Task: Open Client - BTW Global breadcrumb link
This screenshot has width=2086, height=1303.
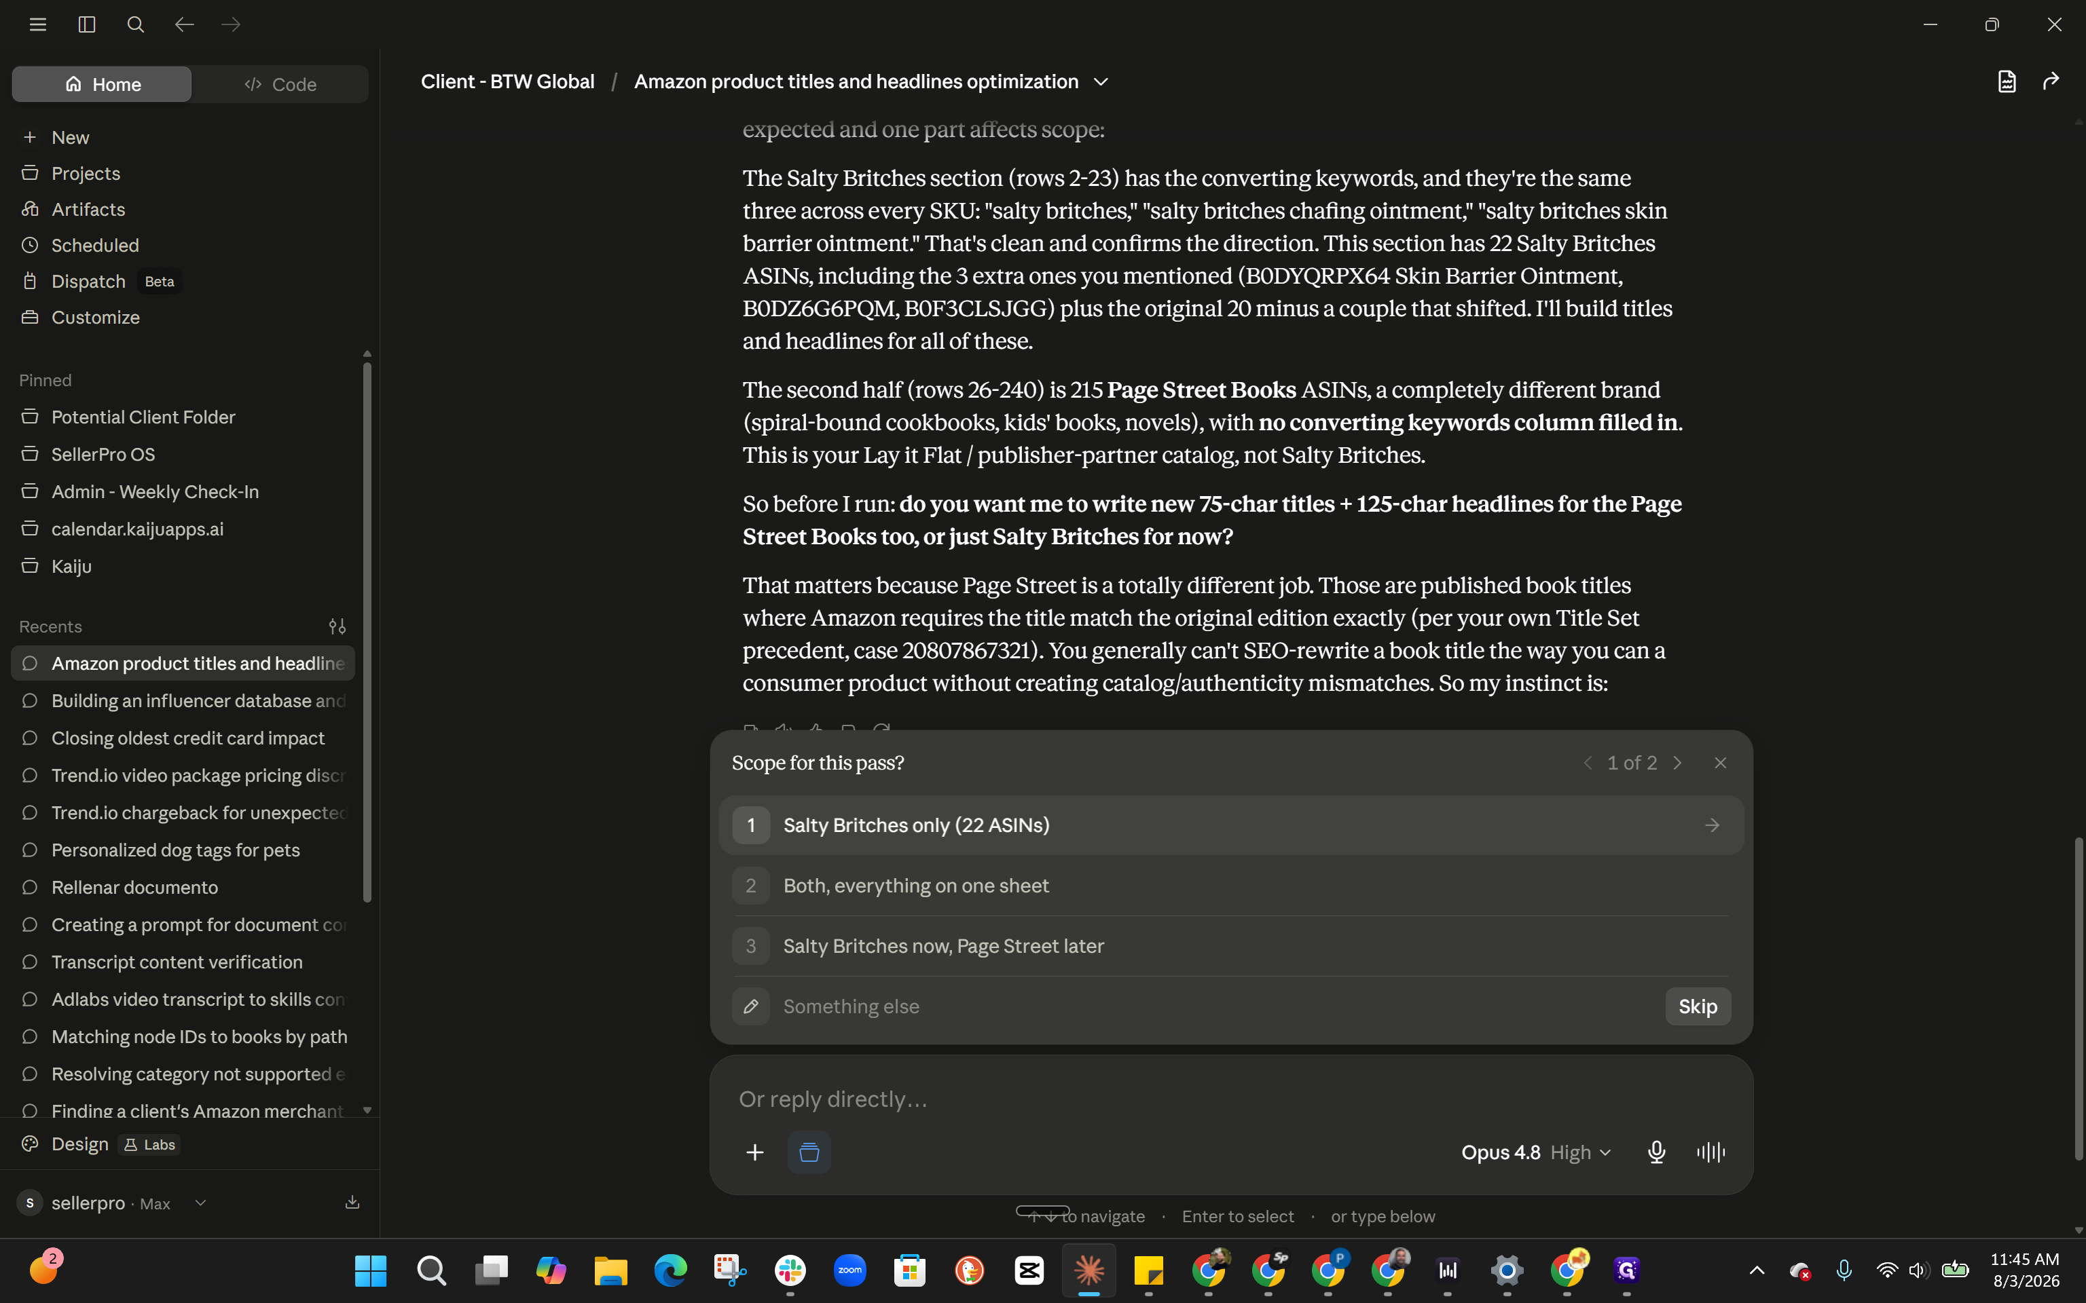Action: (x=508, y=82)
